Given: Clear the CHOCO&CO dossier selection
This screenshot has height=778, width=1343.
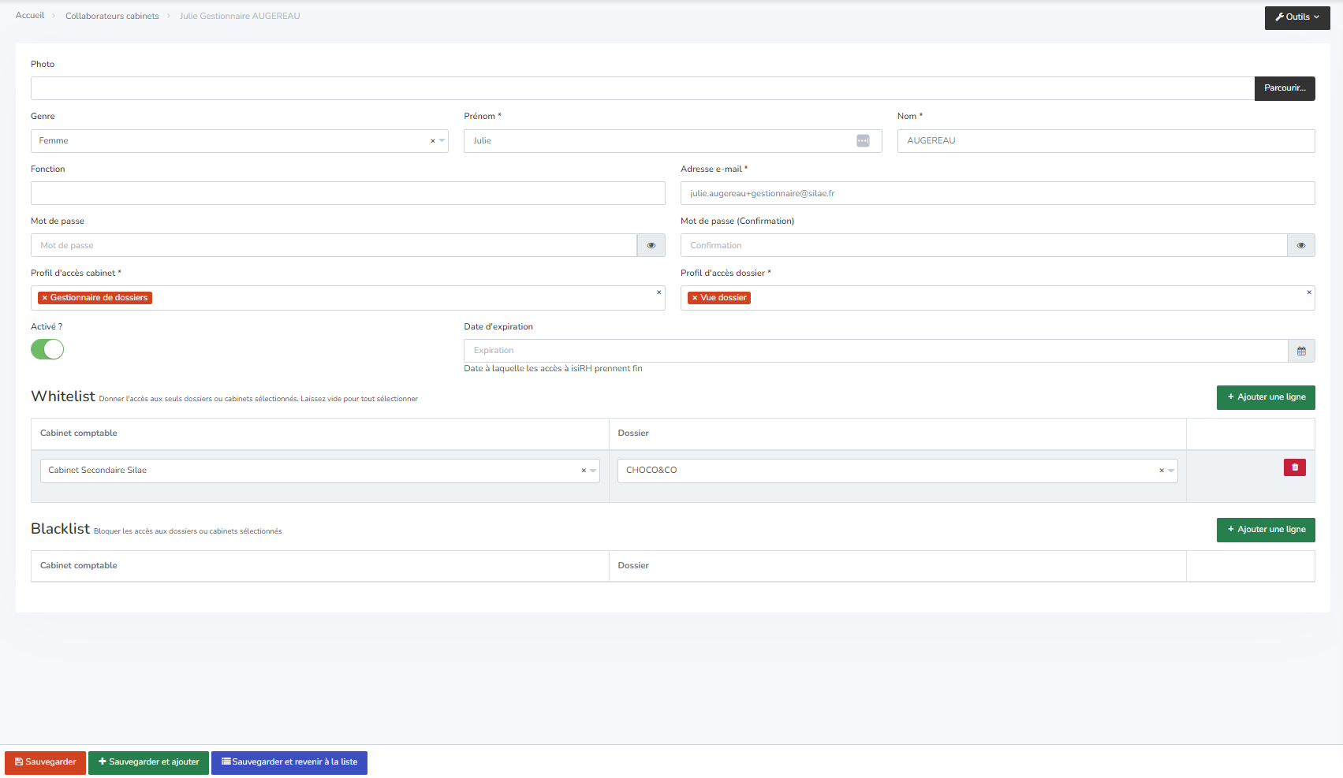Looking at the screenshot, I should point(1161,471).
